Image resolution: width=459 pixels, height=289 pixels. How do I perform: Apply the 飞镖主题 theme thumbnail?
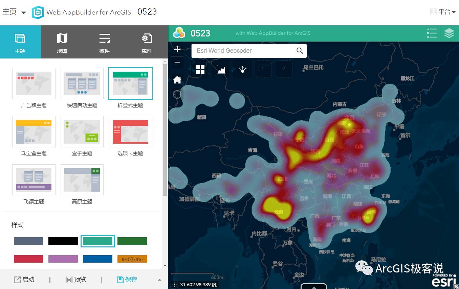(x=34, y=180)
